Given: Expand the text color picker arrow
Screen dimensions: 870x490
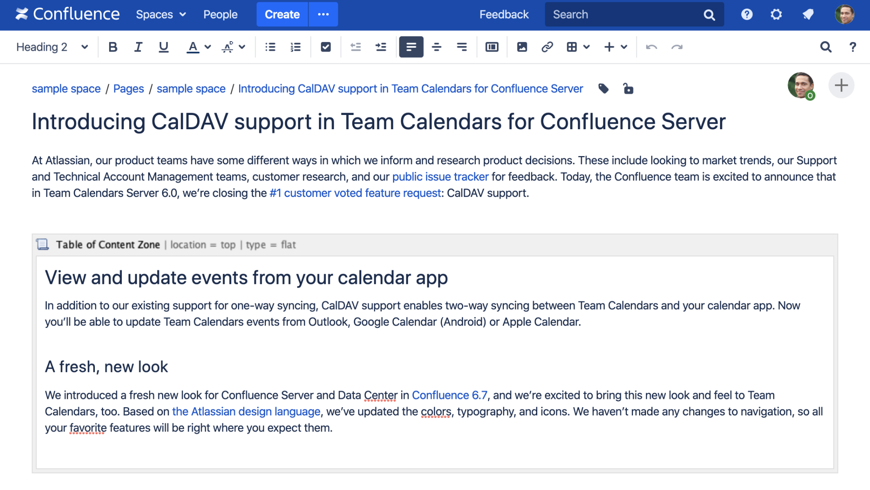Looking at the screenshot, I should (x=208, y=47).
